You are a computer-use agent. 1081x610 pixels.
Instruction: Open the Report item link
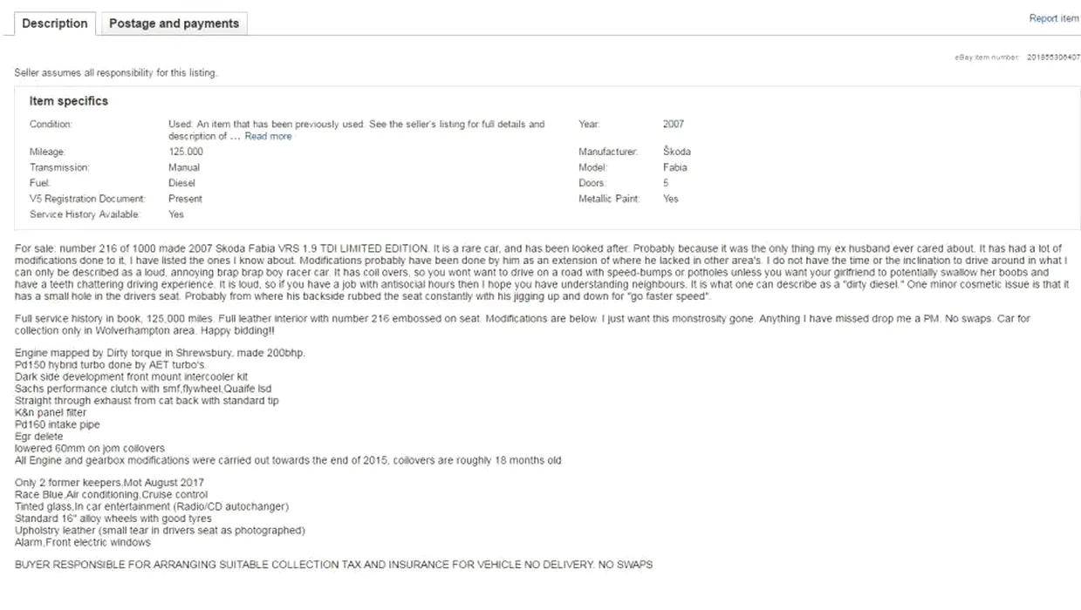pyautogui.click(x=1054, y=18)
